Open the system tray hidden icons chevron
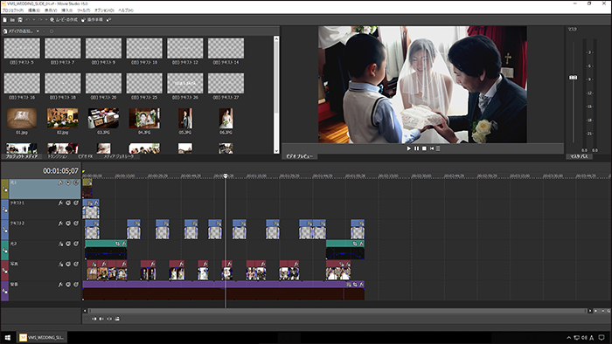The image size is (612, 344). tap(568, 338)
